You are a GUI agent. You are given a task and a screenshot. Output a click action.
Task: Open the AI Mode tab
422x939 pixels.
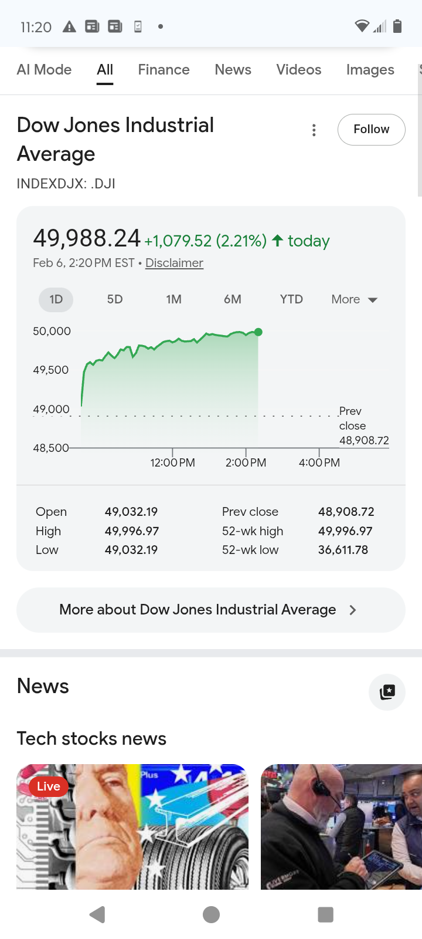(x=45, y=70)
